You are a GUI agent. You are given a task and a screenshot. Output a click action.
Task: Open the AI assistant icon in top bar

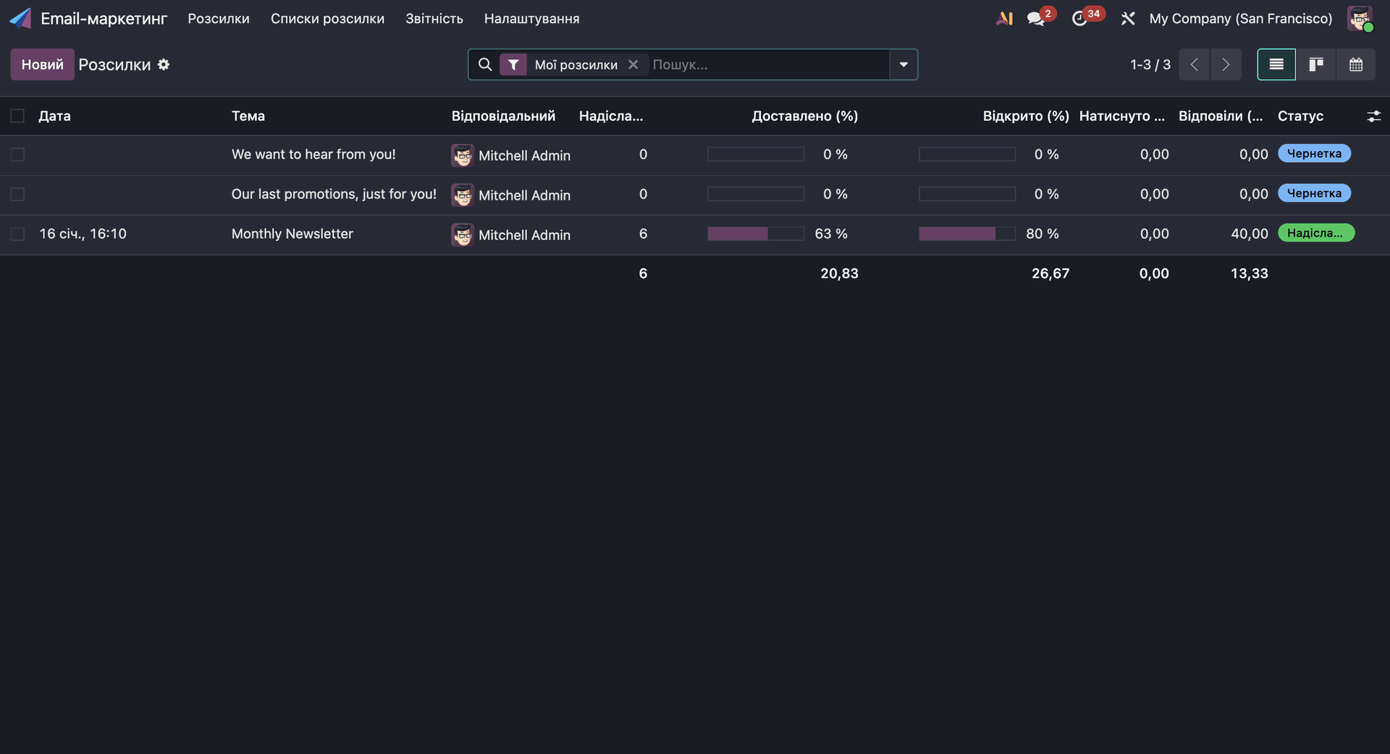tap(1004, 19)
